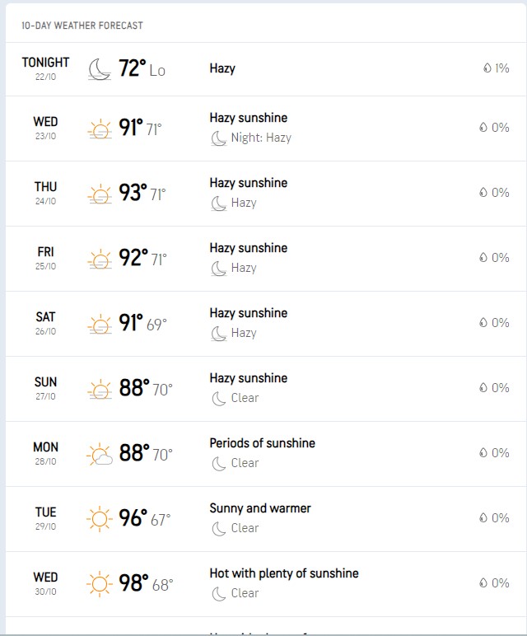Click the night moon icon for Fri 25/10
Screen dimensions: 527x636
click(219, 268)
